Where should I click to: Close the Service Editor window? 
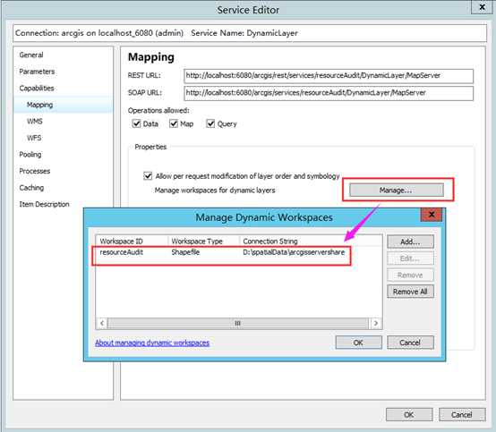[x=482, y=7]
